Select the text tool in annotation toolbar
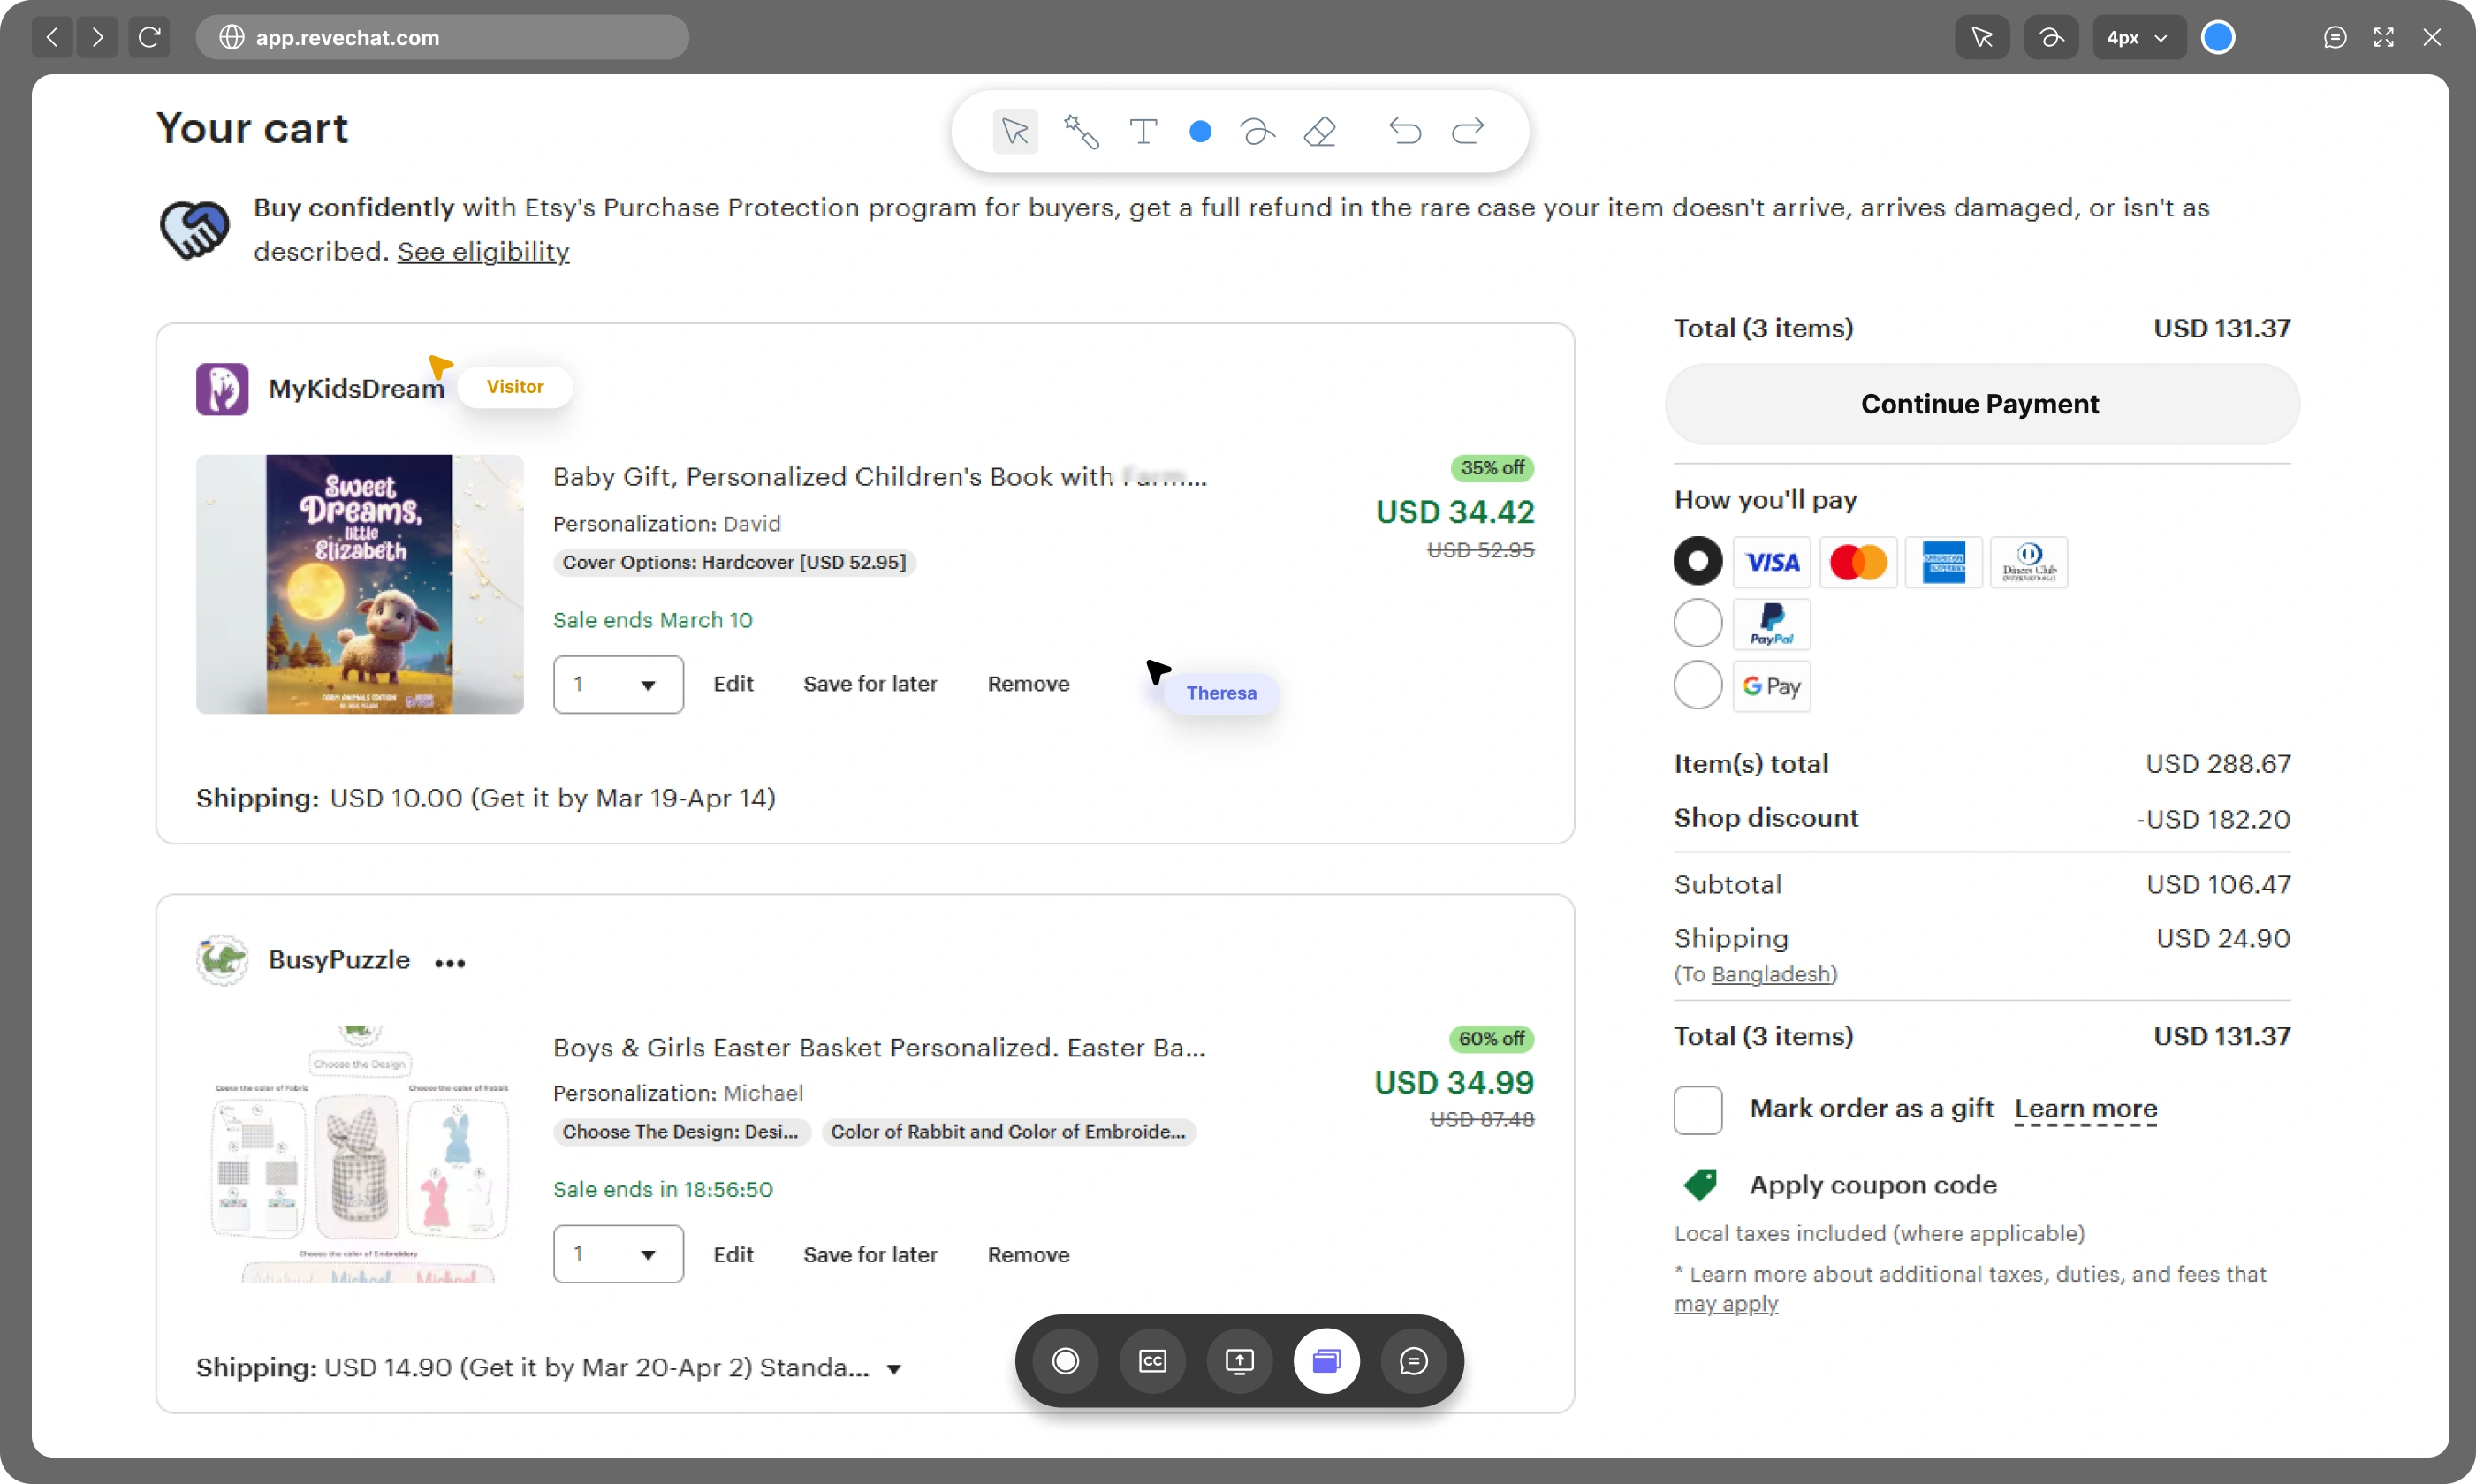Screen dimensions: 2476x1484 tap(1143, 132)
